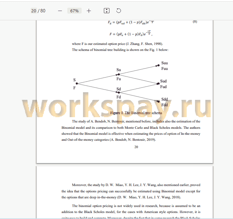Click the 'Sd' label in the tree
This screenshot has height=219, width=233.
point(119,89)
